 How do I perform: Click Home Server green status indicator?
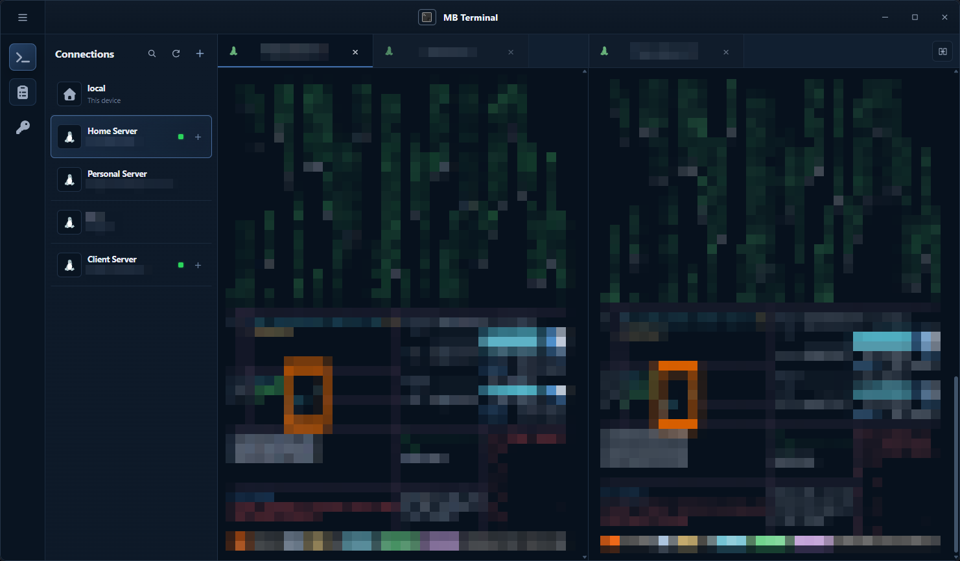[x=181, y=137]
